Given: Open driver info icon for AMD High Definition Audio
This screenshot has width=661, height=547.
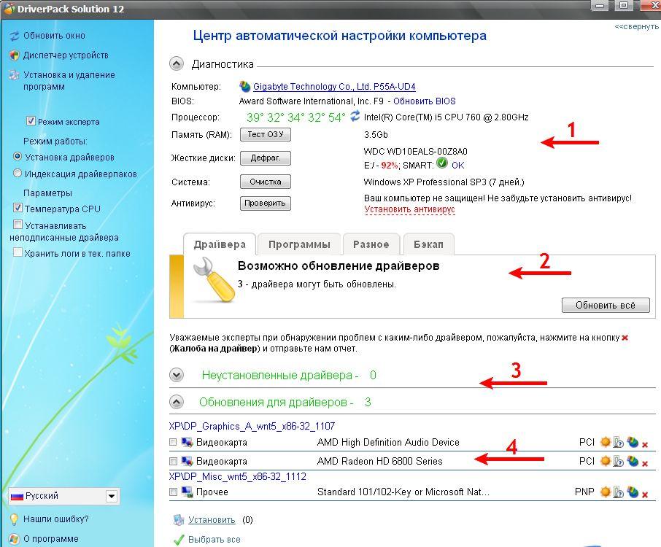Looking at the screenshot, I should tap(619, 442).
